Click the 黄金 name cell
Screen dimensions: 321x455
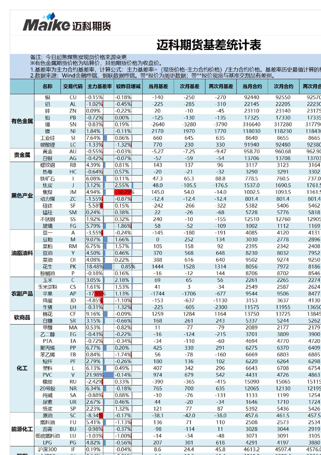pyautogui.click(x=48, y=152)
